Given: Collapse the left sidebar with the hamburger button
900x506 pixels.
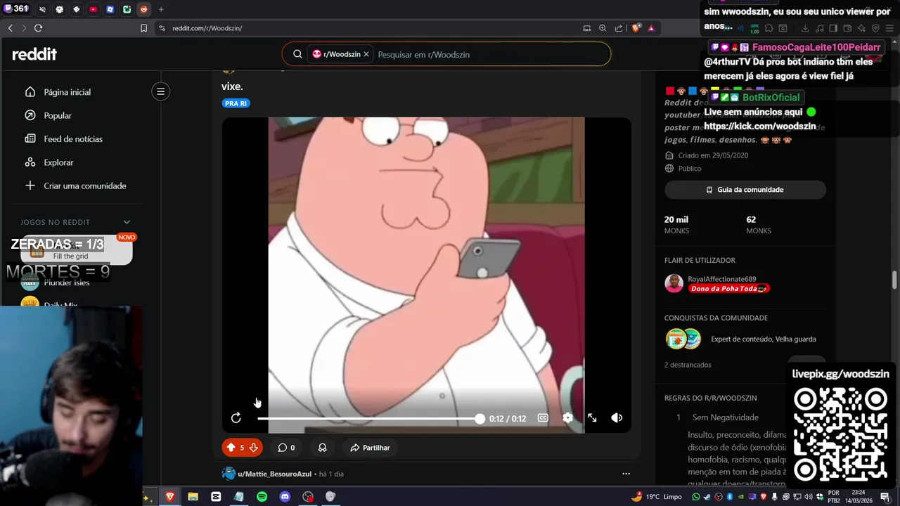Looking at the screenshot, I should pyautogui.click(x=160, y=91).
